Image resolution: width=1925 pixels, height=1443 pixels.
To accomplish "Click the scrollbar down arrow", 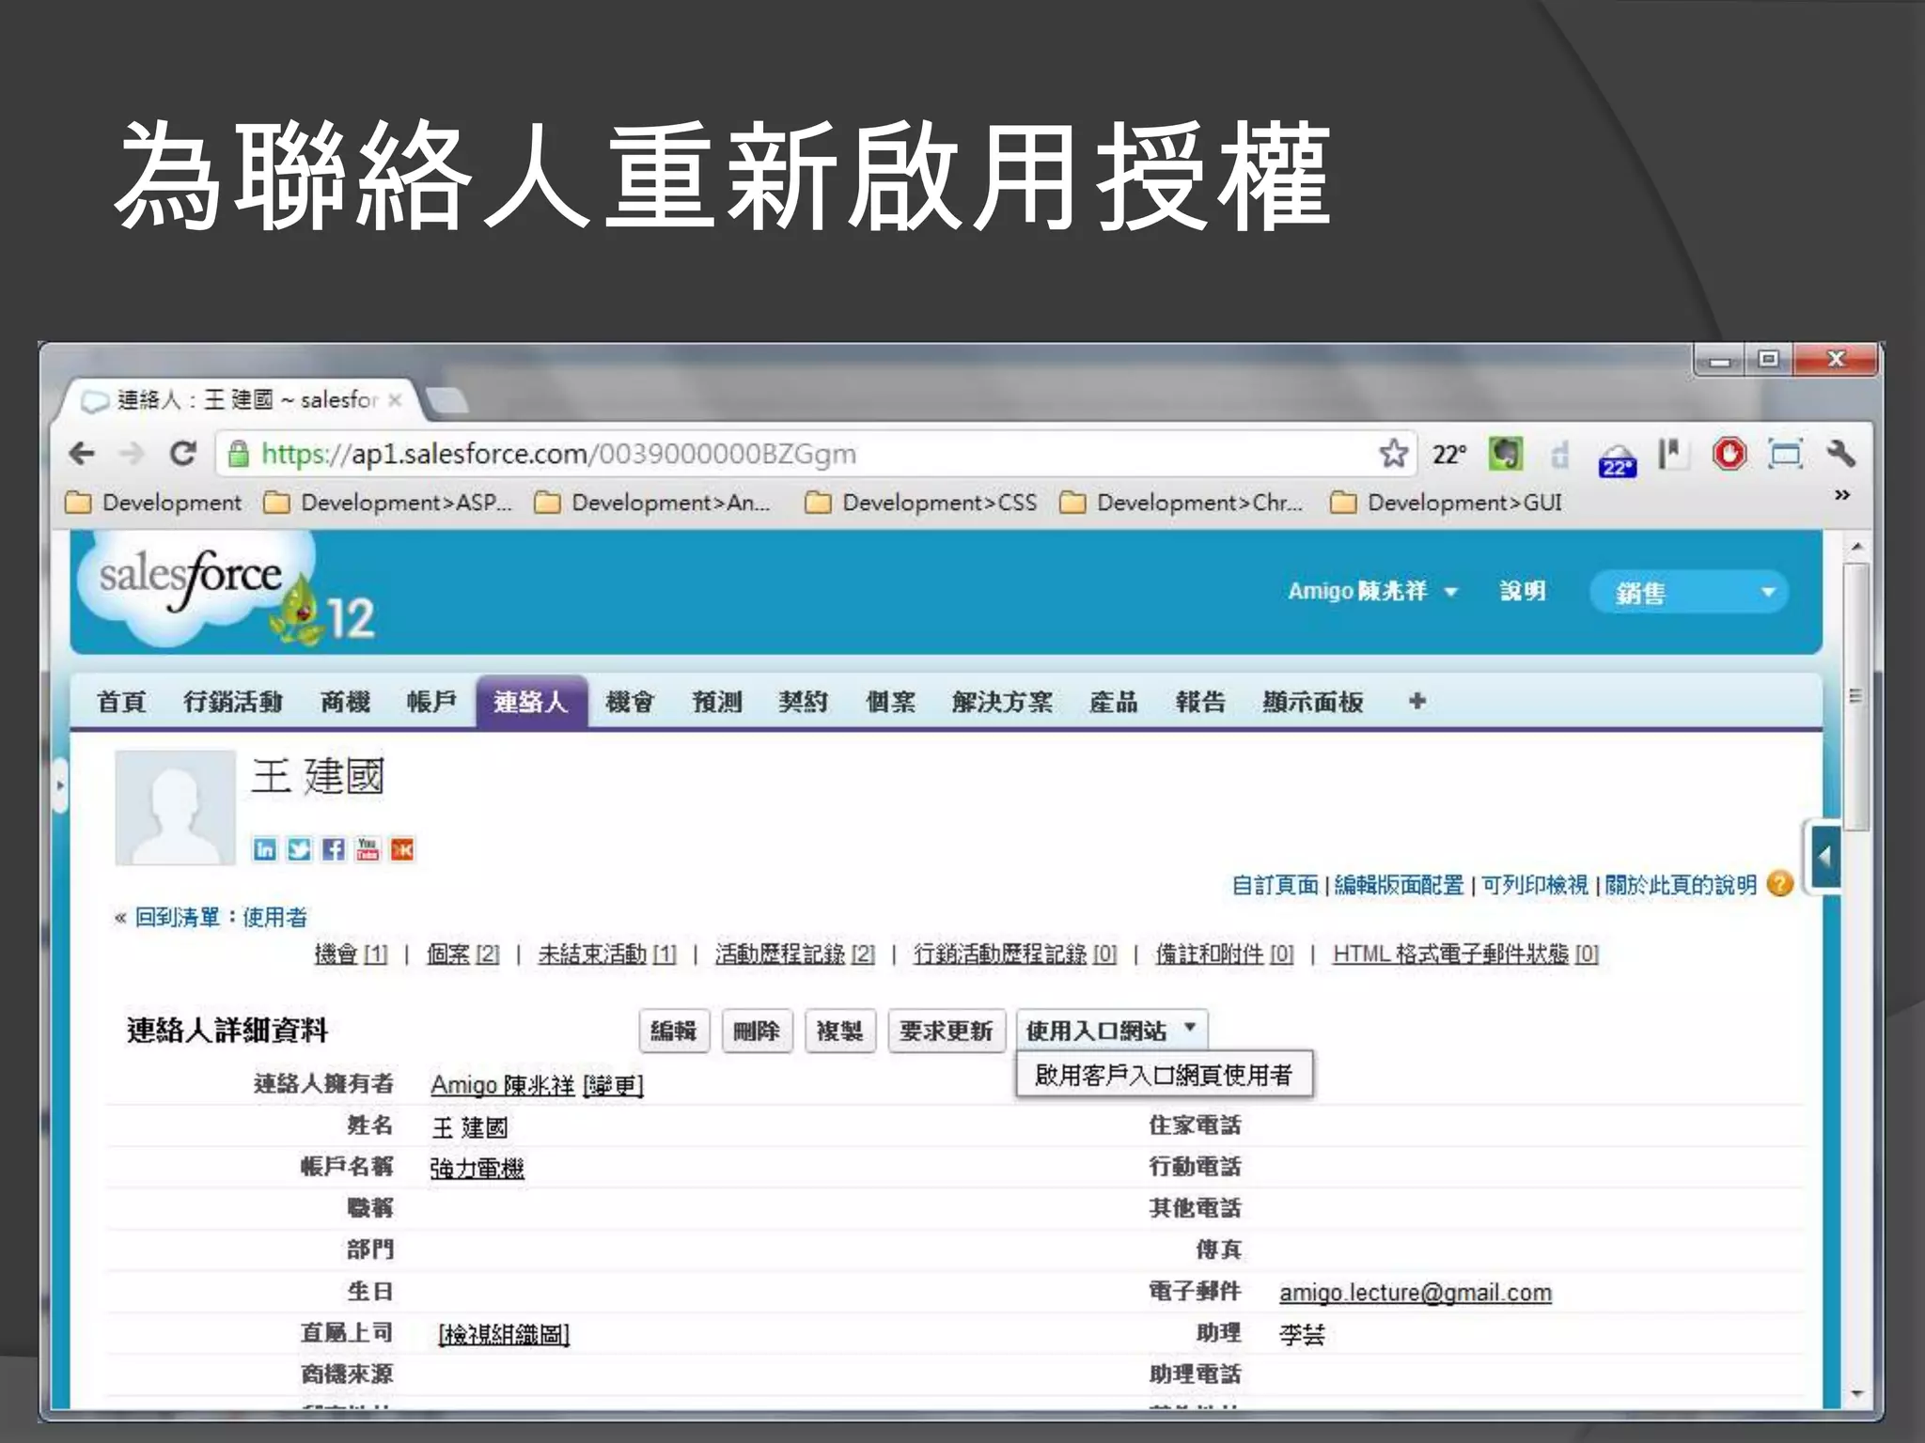I will click(1855, 1393).
